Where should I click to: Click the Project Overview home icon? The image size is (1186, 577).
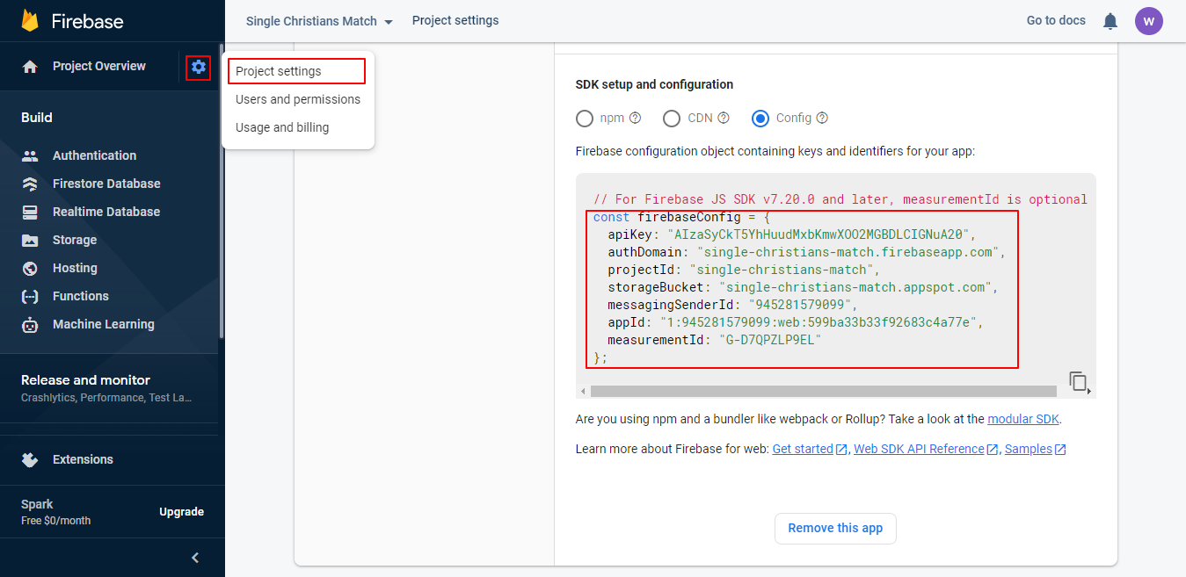coord(30,67)
